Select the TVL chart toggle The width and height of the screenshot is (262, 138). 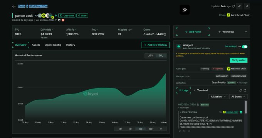click(161, 56)
